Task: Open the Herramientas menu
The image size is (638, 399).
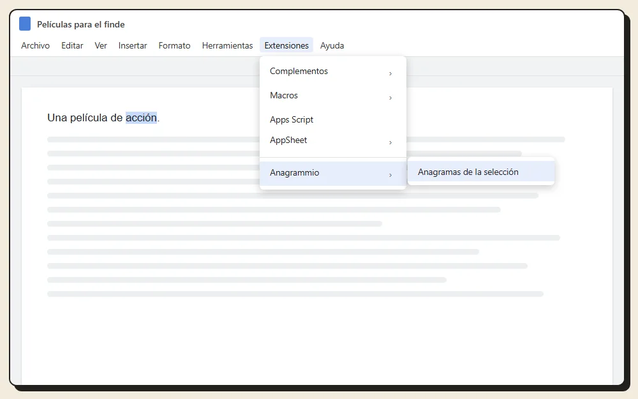Action: tap(228, 45)
